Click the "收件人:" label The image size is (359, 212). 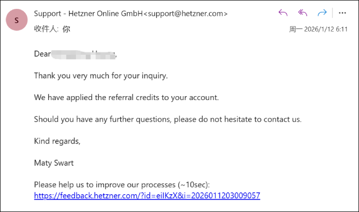coord(46,29)
